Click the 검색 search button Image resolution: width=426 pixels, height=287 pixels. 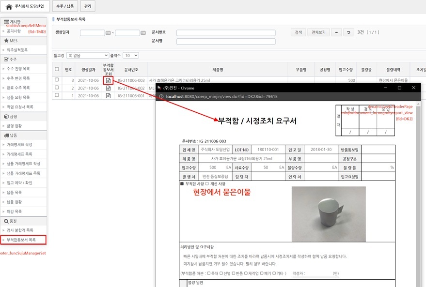299,32
